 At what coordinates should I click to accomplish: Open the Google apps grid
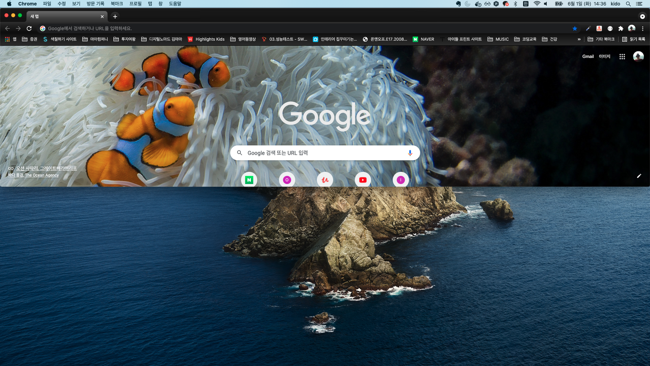click(x=622, y=56)
